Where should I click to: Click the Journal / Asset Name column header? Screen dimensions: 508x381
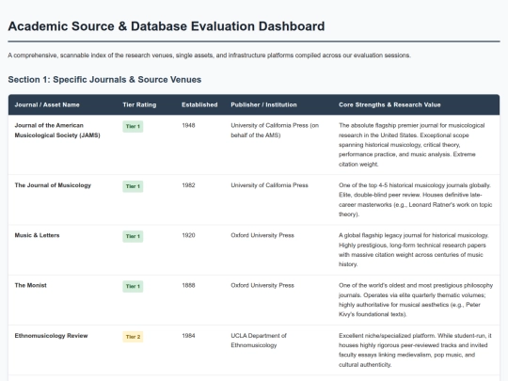coord(47,104)
